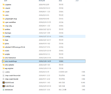Click the .tmp-xdg folder icon
The height and width of the screenshot is (94, 111).
click(x=3, y=26)
